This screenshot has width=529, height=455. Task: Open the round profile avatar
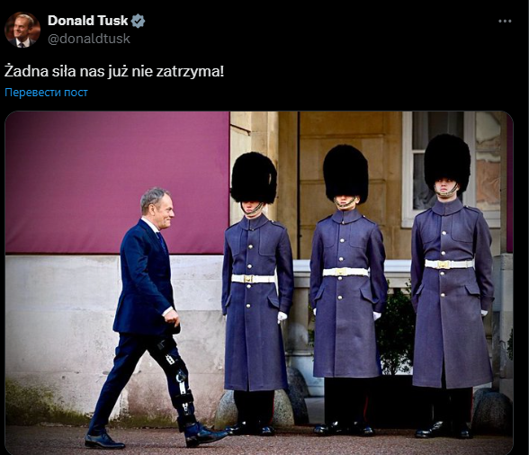tap(22, 30)
